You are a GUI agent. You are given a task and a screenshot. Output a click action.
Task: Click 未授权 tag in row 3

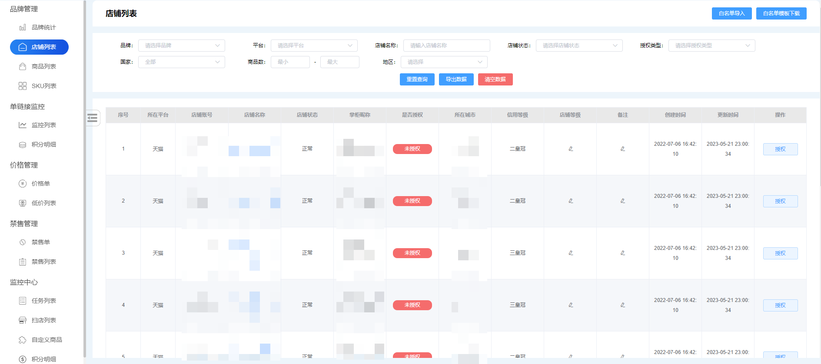tap(412, 253)
